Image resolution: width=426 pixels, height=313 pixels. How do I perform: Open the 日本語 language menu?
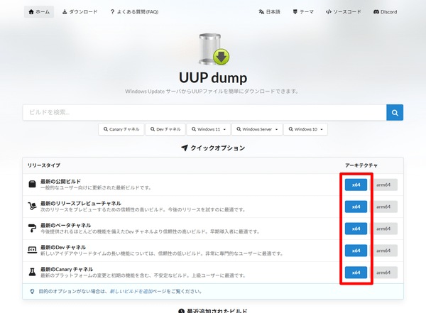coord(270,12)
